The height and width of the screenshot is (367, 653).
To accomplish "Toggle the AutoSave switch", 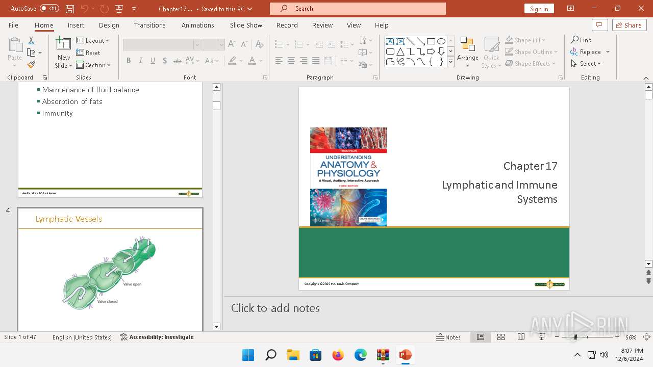I will tap(49, 9).
